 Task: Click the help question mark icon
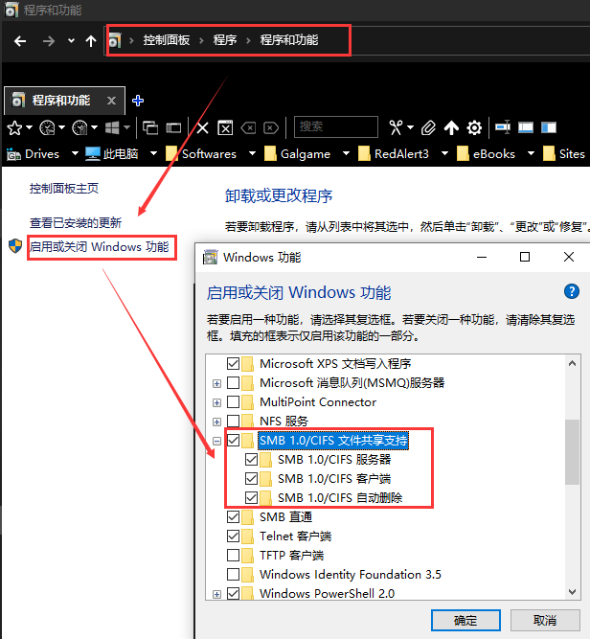point(571,292)
